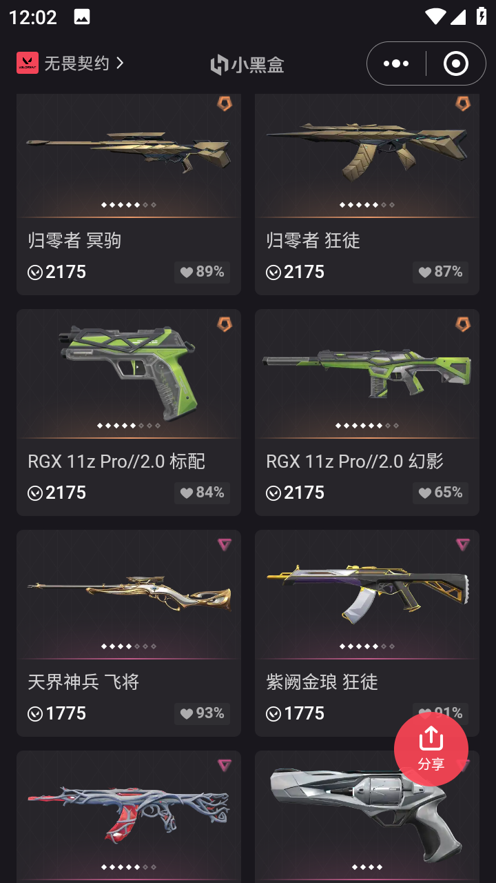The image size is (496, 883).
Task: Open the mini program three-dot menu
Action: (x=396, y=63)
